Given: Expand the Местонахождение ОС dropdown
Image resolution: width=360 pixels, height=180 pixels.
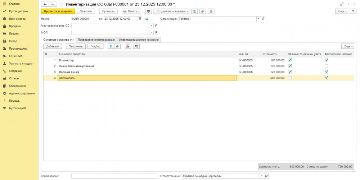Looking at the screenshot, I should click(x=151, y=26).
